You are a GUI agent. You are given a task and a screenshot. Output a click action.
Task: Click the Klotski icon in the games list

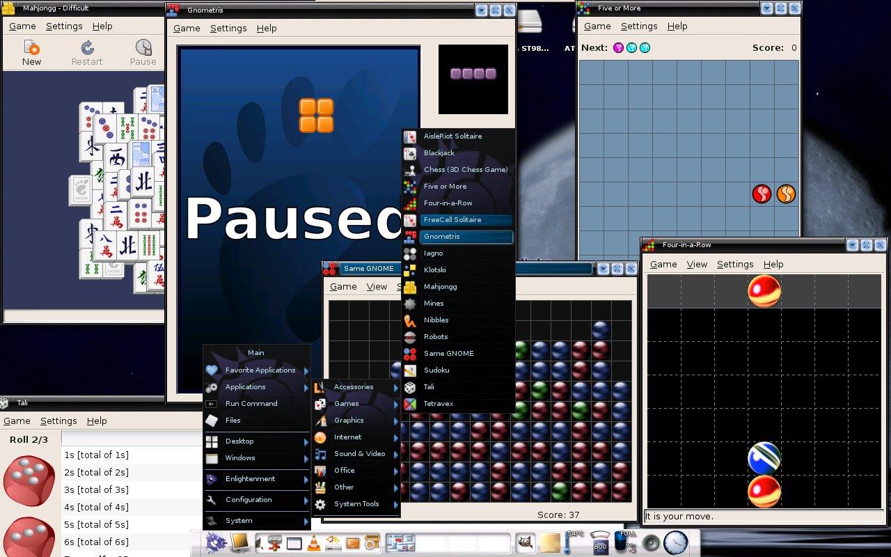410,269
